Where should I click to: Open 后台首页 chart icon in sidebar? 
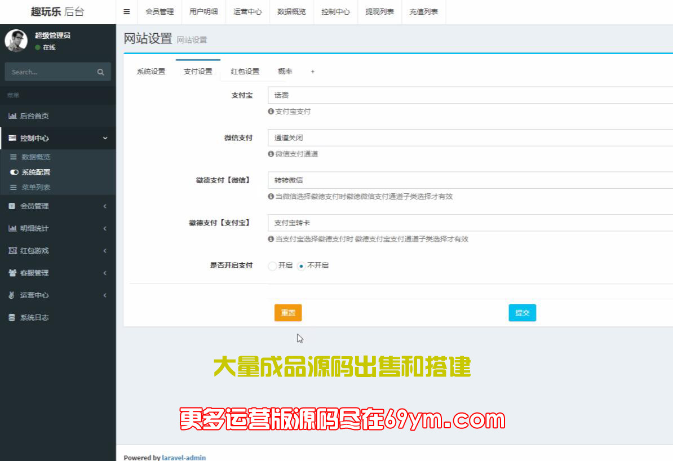[12, 116]
